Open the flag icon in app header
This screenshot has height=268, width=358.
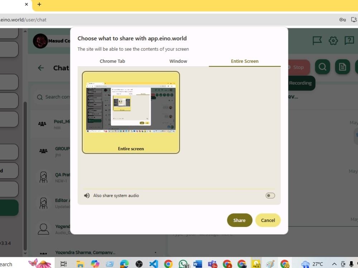pos(317,41)
